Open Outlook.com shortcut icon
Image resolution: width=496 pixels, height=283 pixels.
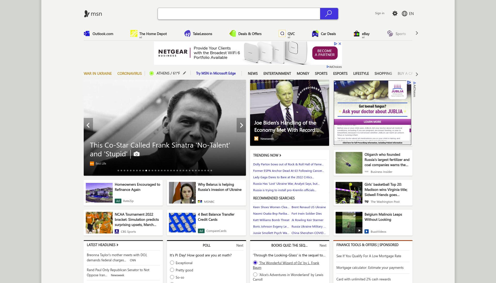click(87, 34)
